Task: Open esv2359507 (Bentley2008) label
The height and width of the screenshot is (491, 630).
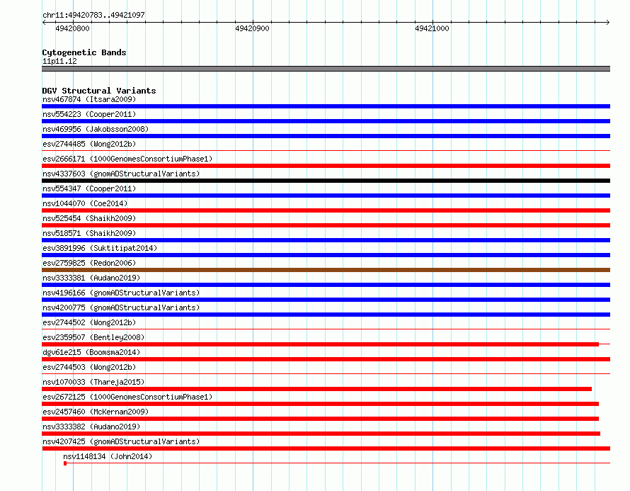Action: [93, 337]
